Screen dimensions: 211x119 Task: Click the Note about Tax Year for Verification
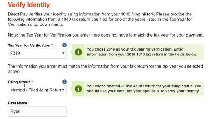[105, 35]
